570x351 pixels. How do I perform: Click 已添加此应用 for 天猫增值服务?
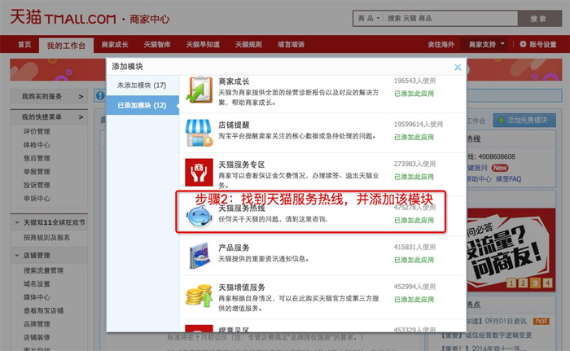[414, 300]
